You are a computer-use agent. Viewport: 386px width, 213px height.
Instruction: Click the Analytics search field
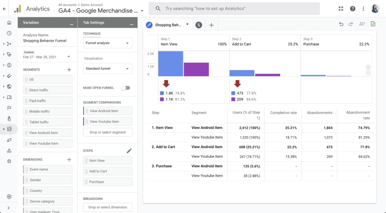tap(234, 9)
